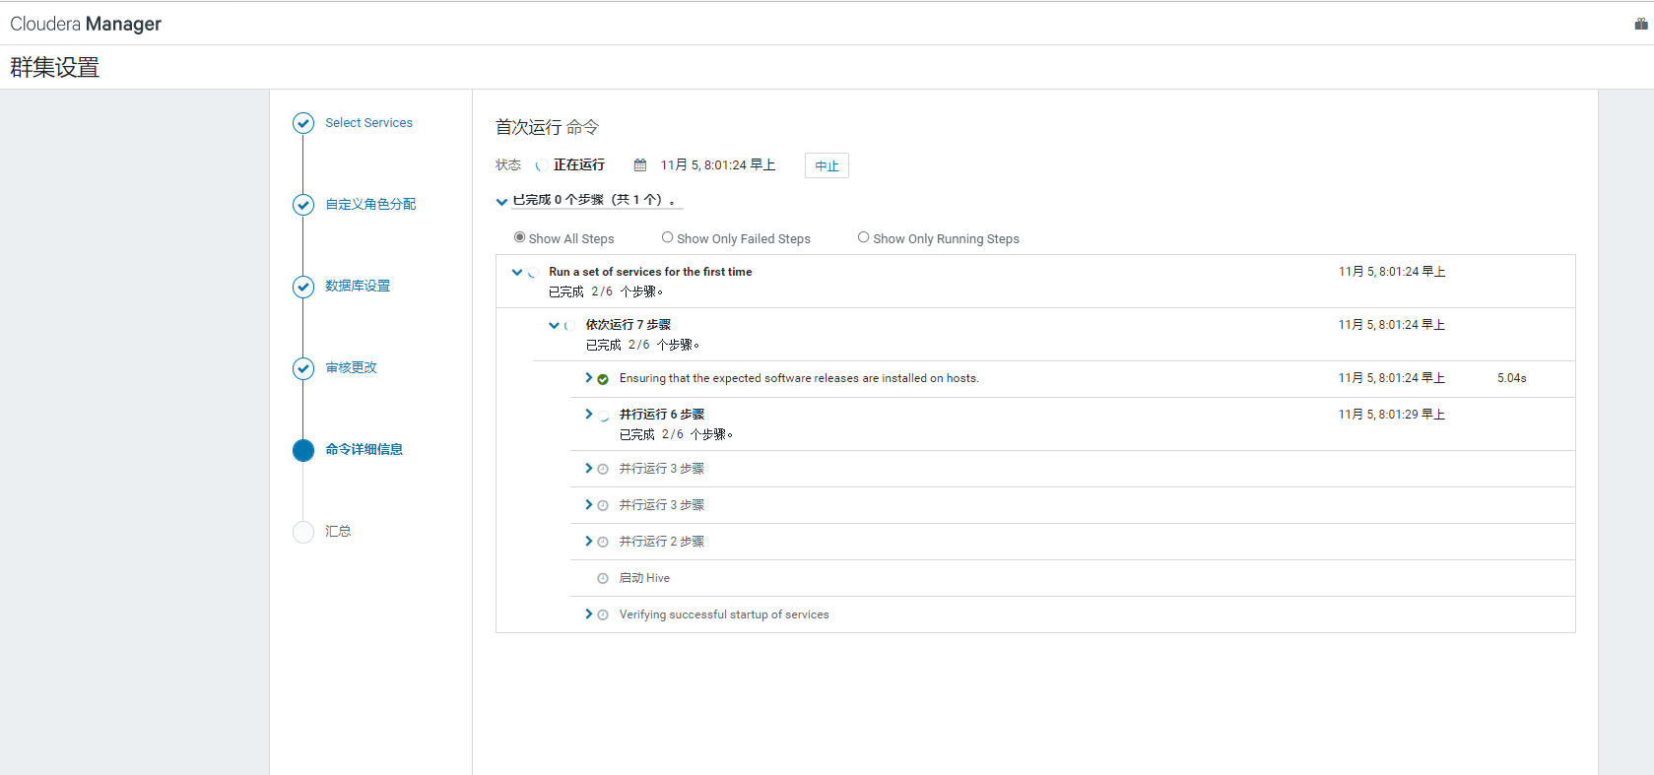This screenshot has height=775, width=1654.
Task: Click the 群集设置 page title
Action: click(55, 68)
